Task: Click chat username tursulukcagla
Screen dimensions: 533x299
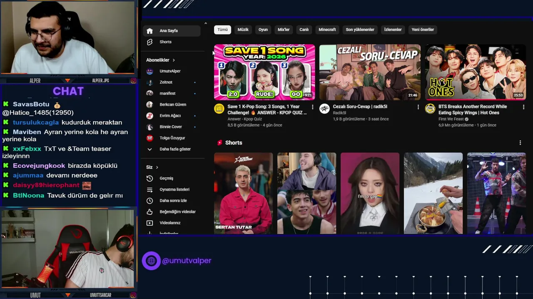Action: click(36, 123)
